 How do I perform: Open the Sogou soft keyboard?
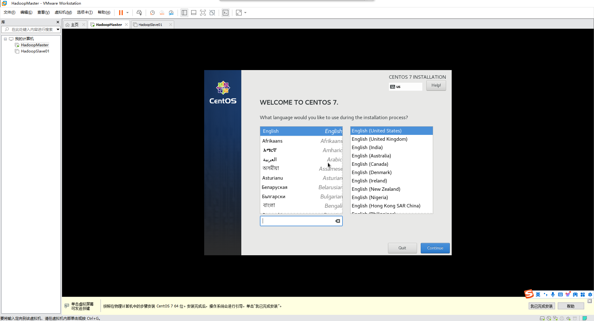pyautogui.click(x=560, y=294)
